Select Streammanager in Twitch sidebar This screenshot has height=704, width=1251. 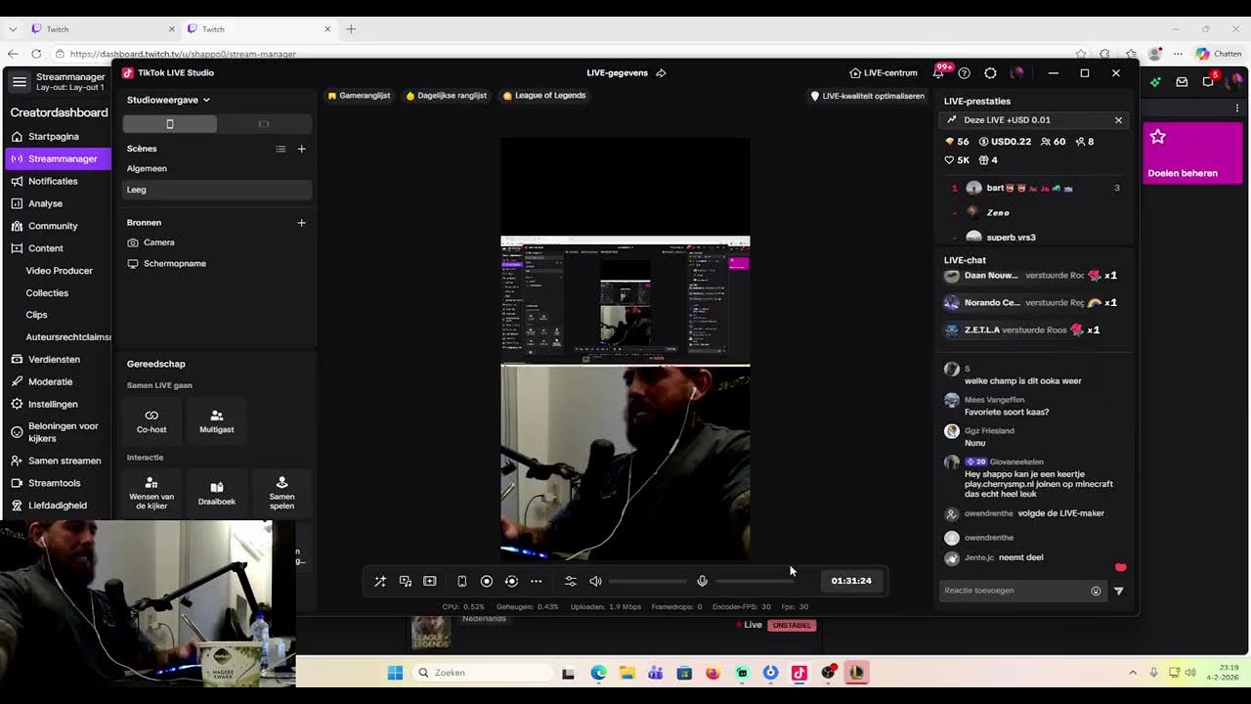tap(57, 158)
